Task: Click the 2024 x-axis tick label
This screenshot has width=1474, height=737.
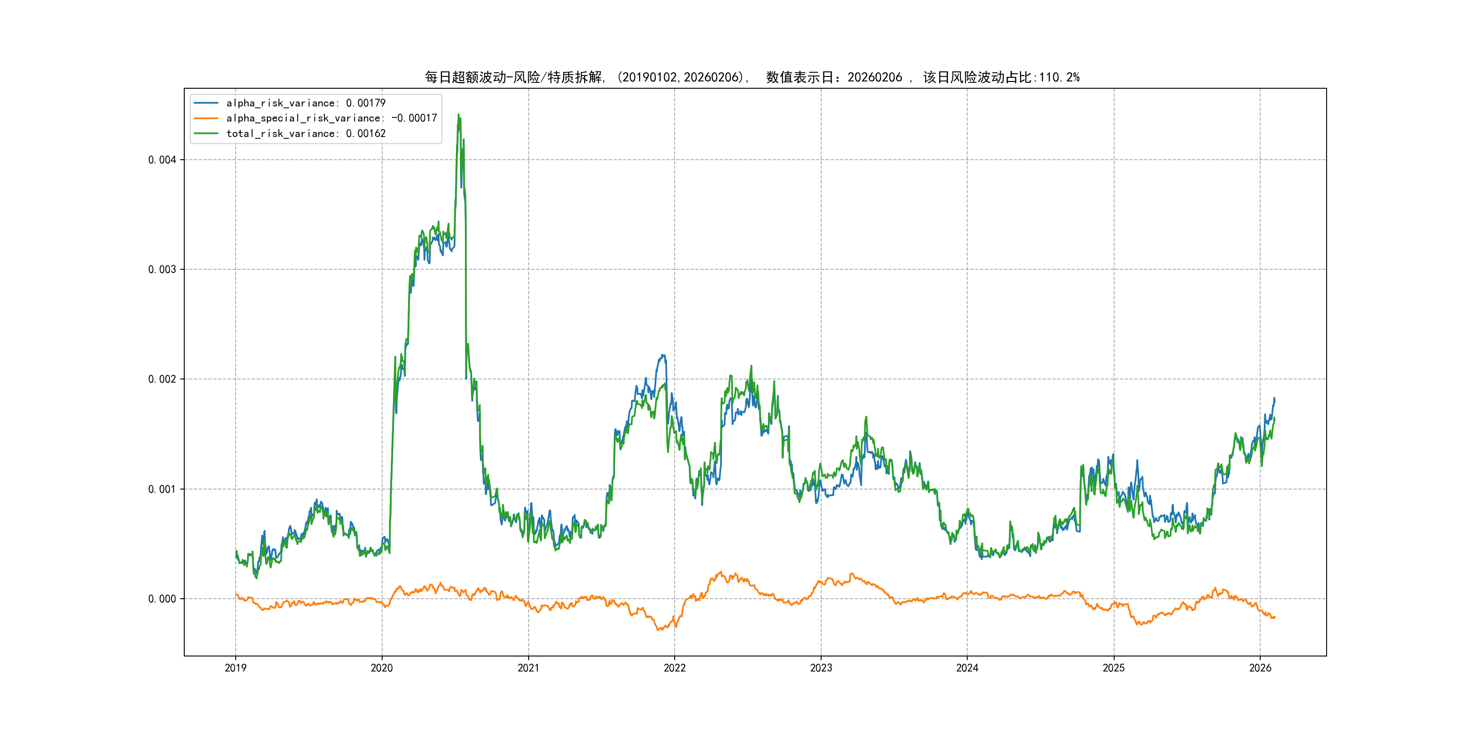Action: click(x=967, y=668)
